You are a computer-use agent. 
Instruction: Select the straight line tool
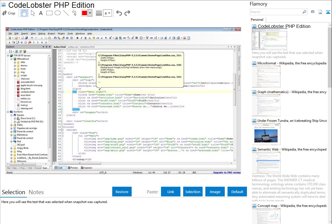66,13
